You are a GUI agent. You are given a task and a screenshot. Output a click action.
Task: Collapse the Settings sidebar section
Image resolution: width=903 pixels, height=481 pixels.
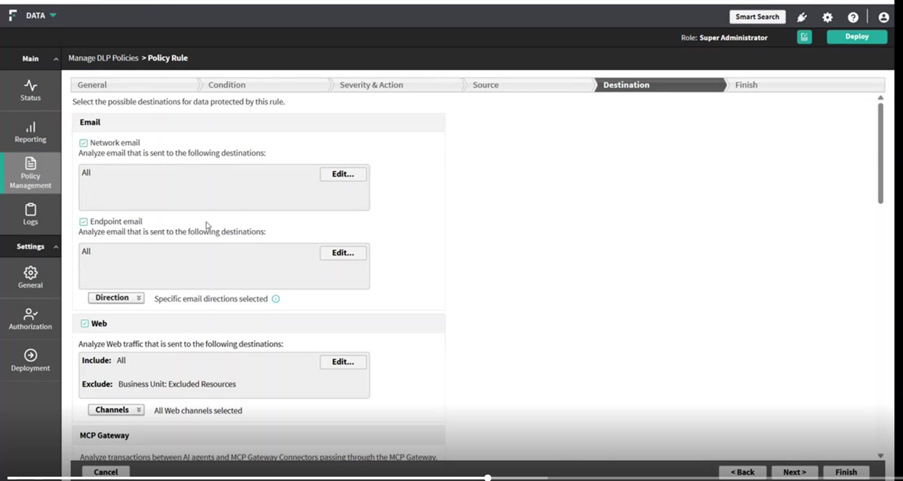coord(56,247)
